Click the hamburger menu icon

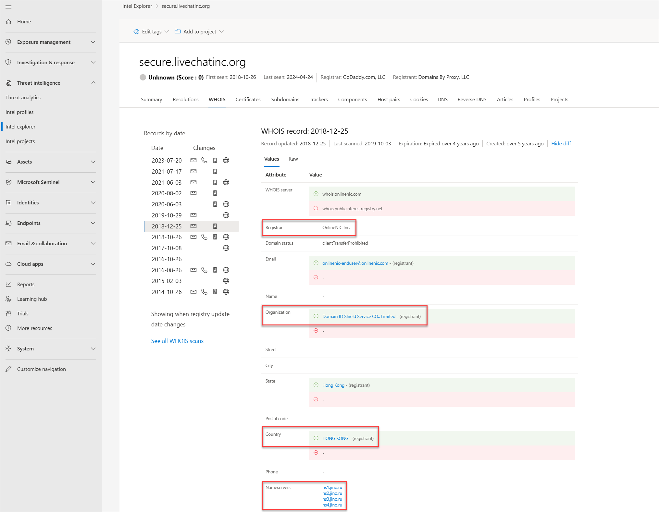click(8, 7)
